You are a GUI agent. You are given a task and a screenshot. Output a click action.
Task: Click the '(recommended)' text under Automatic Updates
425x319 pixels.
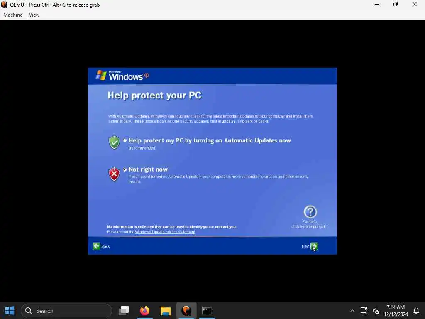click(x=143, y=148)
